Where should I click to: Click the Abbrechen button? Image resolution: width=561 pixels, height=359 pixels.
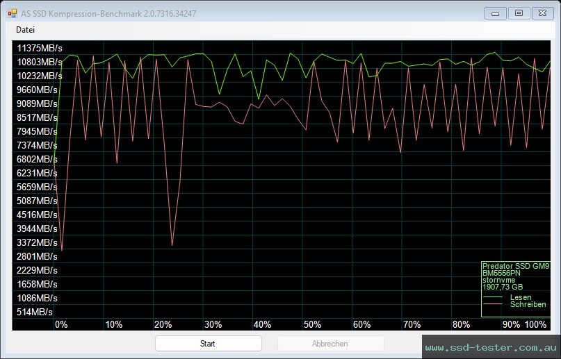[x=330, y=344]
